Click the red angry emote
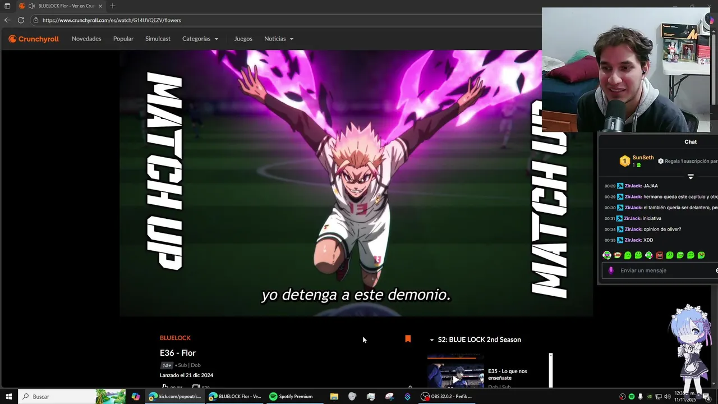Image resolution: width=718 pixels, height=404 pixels. [x=659, y=255]
